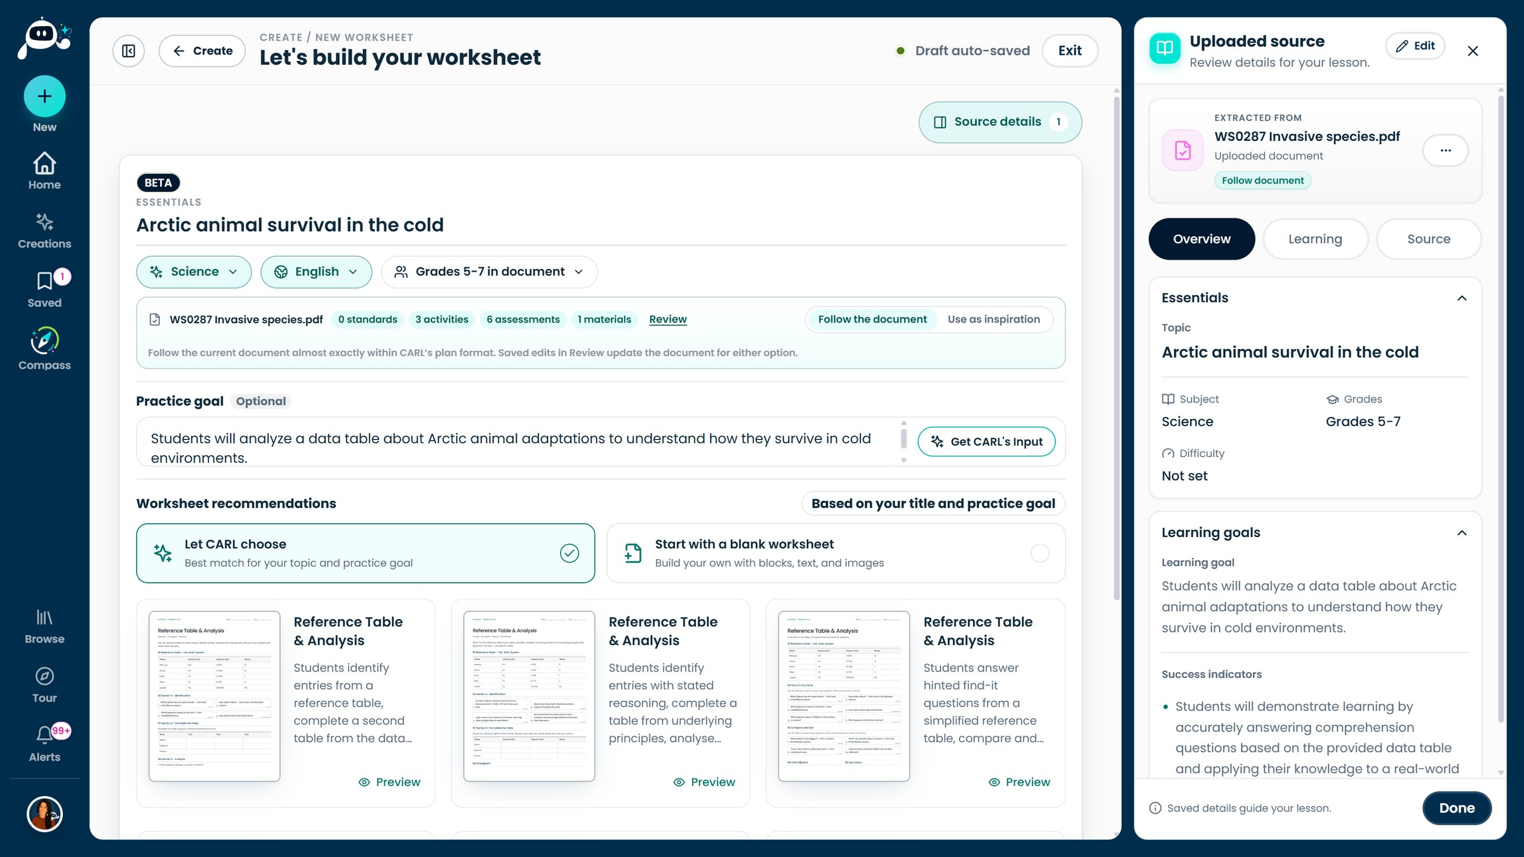1524x857 pixels.
Task: Switch to the Overview tab
Action: coord(1201,239)
